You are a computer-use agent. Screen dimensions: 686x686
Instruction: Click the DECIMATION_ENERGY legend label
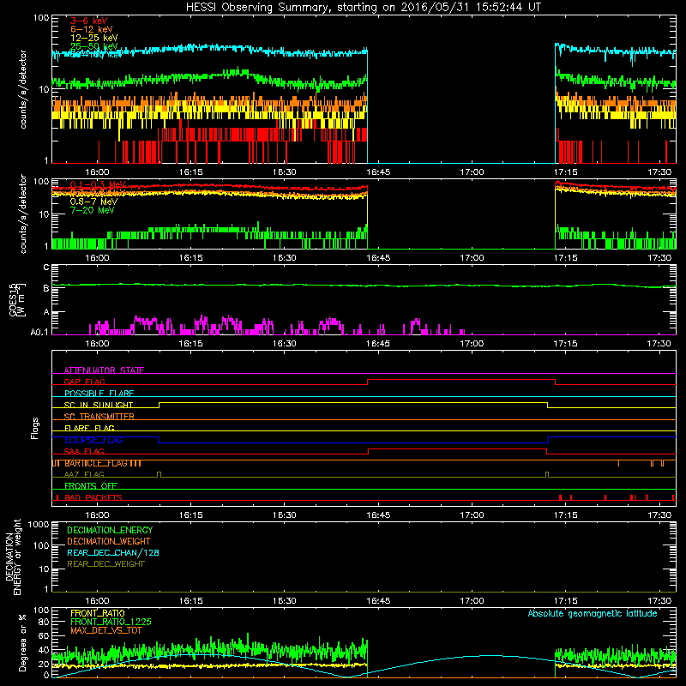click(x=110, y=530)
